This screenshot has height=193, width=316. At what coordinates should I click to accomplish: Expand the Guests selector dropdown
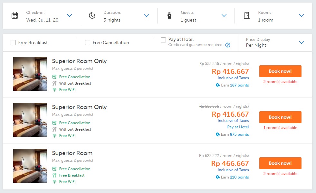[x=224, y=15]
